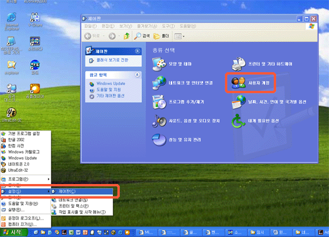Open 프로그램 추가/제거 category
The width and height of the screenshot is (329, 237).
(x=178, y=102)
